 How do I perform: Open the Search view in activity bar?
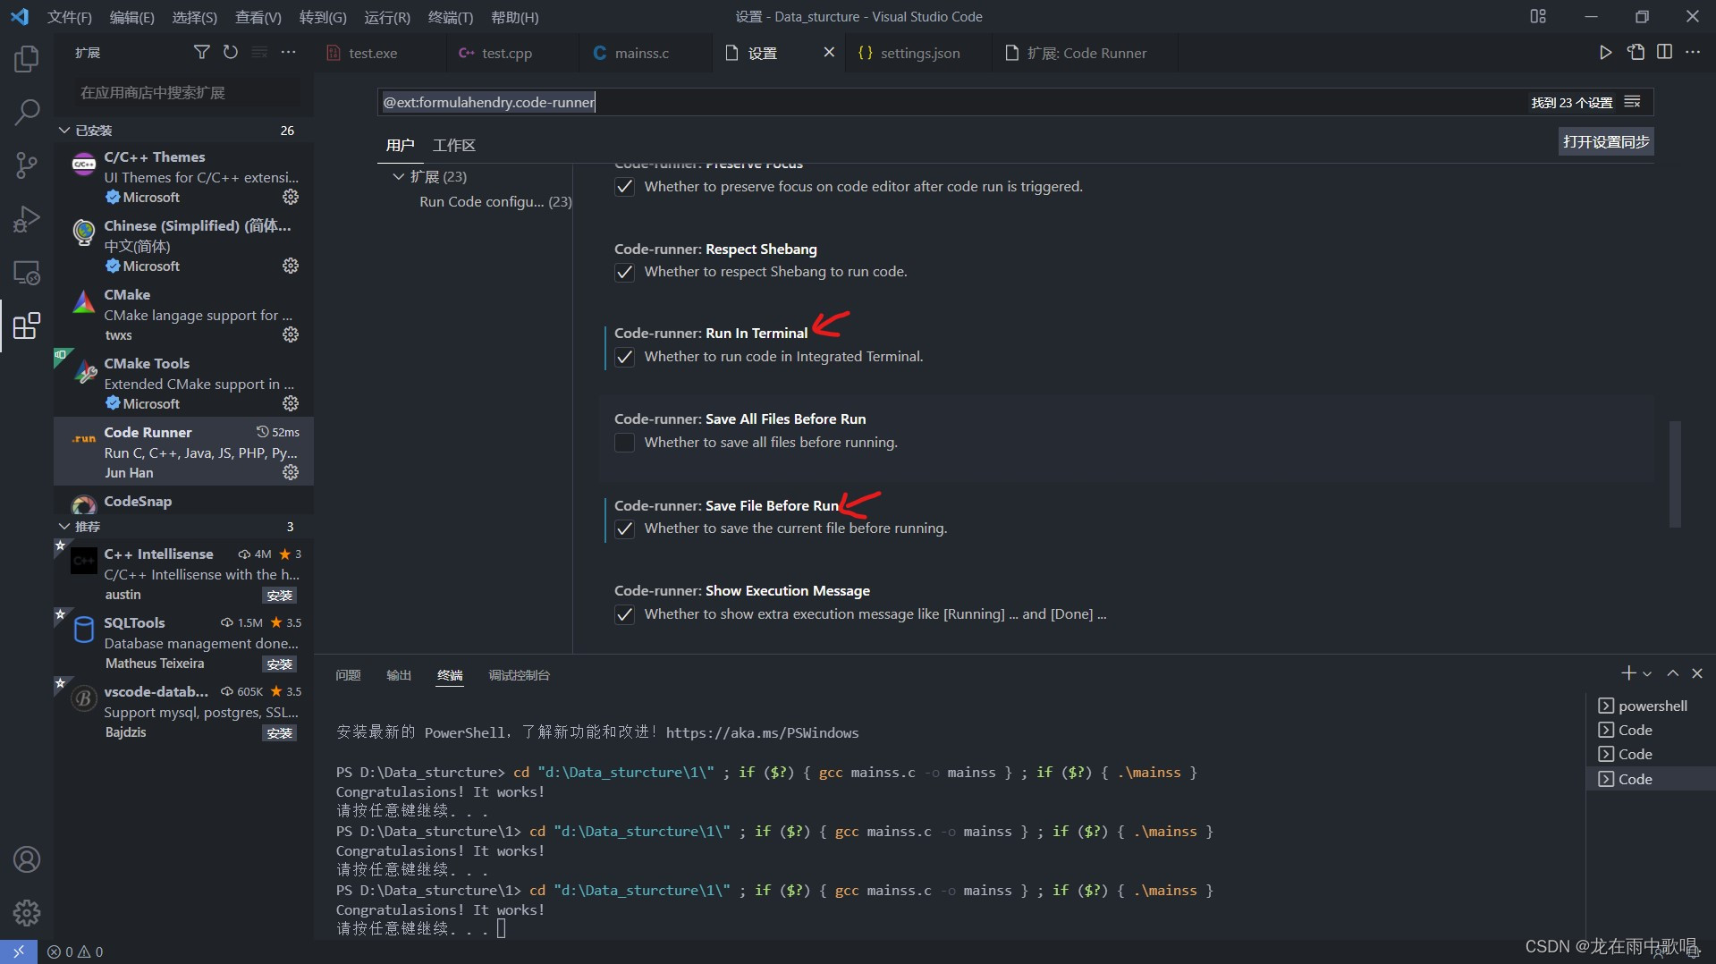[27, 112]
